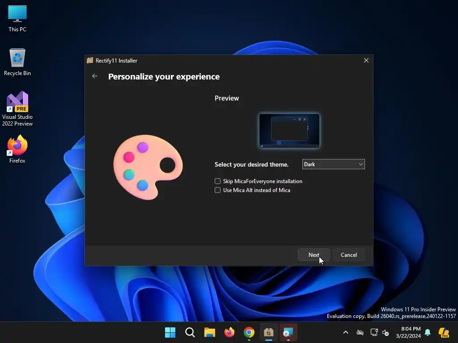
Task: Enable Skip MicaForEveryone installation checkbox
Action: pyautogui.click(x=218, y=181)
